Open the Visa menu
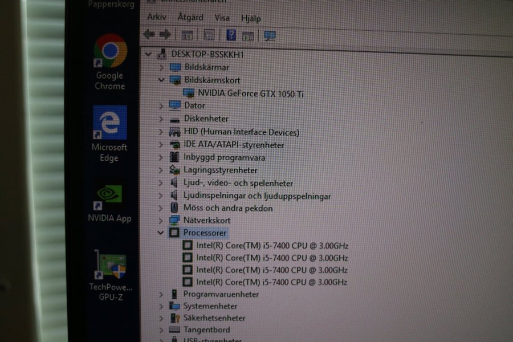Image resolution: width=513 pixels, height=342 pixels. coord(222,18)
